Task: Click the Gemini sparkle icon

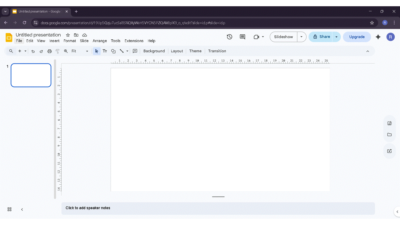Action: pyautogui.click(x=378, y=37)
